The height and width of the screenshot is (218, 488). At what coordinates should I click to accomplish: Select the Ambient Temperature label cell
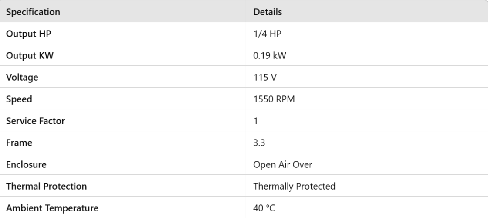click(52, 208)
